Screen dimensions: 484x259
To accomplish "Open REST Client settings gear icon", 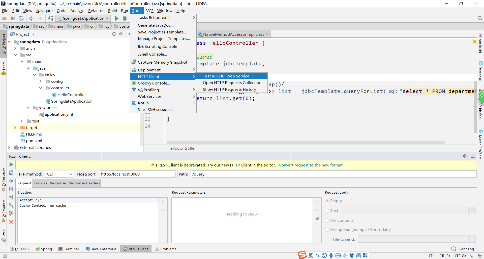I will click(464, 156).
